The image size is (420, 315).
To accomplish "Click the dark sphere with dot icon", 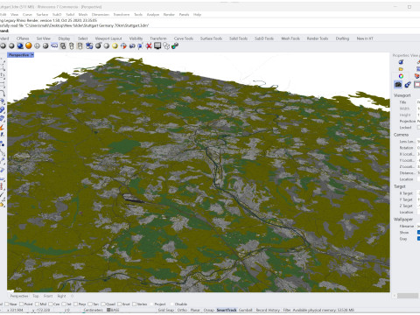I will coord(98,45).
